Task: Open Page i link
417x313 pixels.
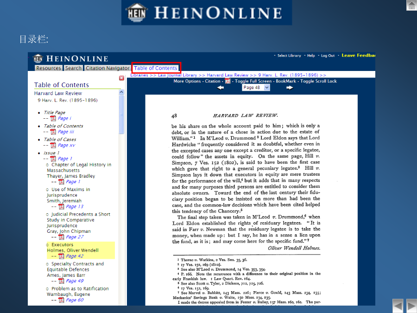Action: [x=64, y=118]
